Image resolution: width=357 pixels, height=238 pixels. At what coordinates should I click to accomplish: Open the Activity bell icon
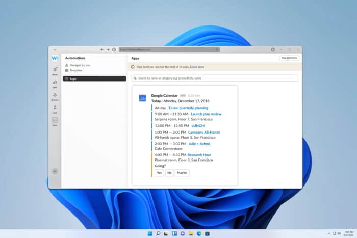point(55,95)
